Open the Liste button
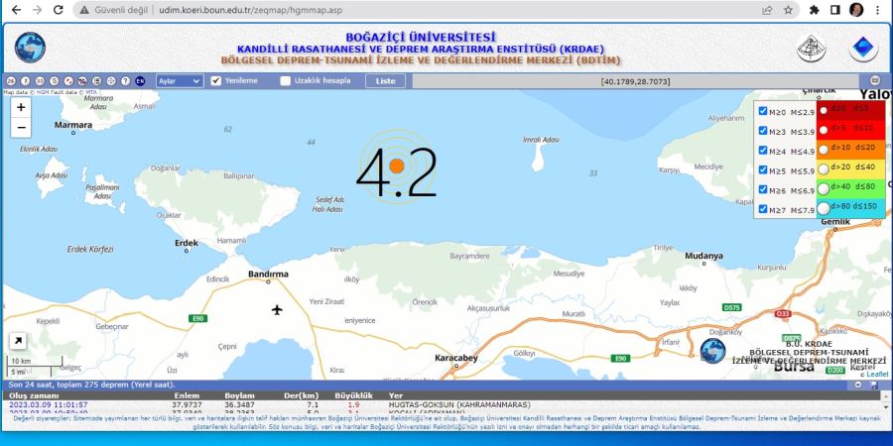This screenshot has height=446, width=893. 386,81
